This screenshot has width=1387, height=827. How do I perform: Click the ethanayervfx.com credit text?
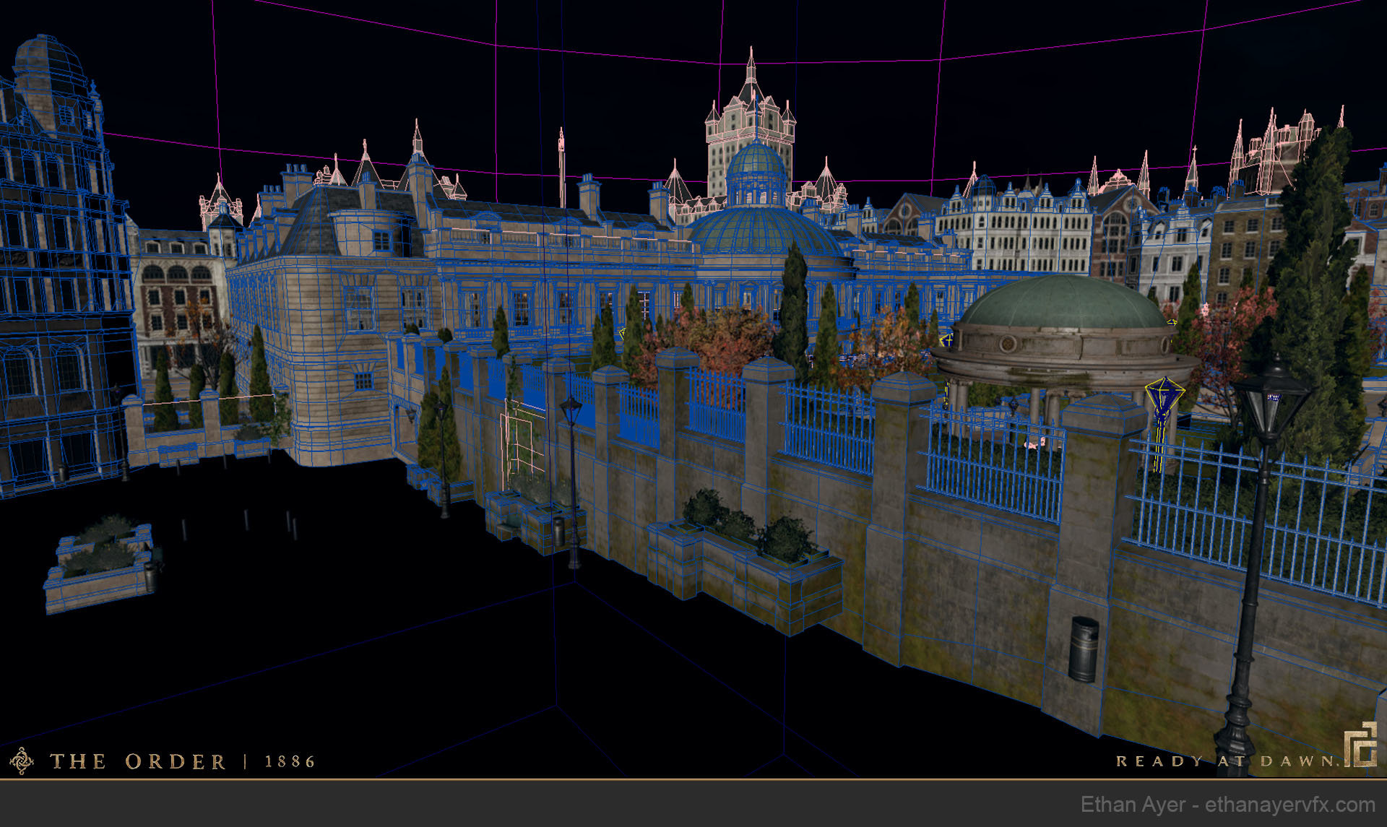1290,805
